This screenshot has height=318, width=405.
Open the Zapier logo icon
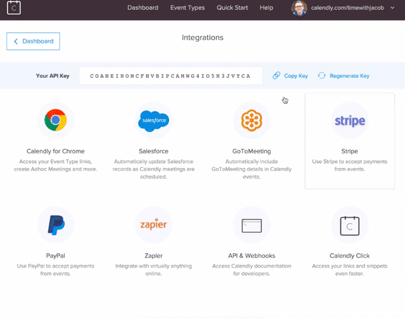pos(154,224)
